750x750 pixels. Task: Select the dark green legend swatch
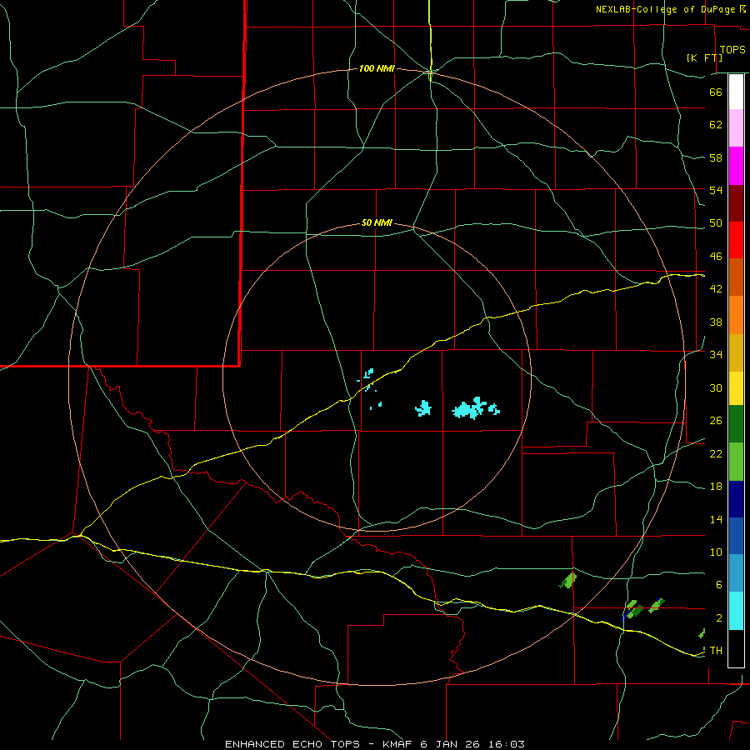coord(736,424)
